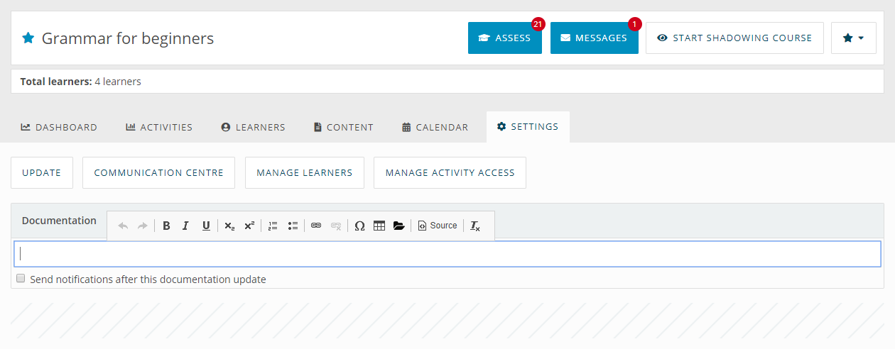Click the Update button
Image resolution: width=895 pixels, height=349 pixels.
42,172
